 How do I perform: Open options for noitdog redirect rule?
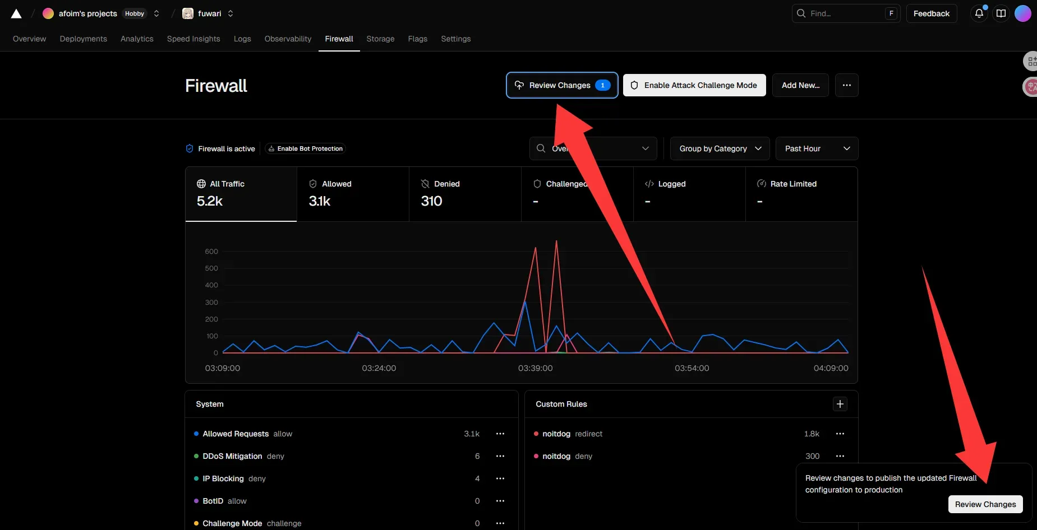point(840,434)
